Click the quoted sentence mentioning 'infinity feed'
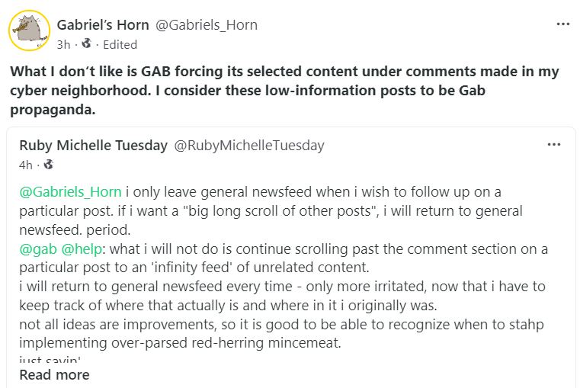Viewport: 580px width, 388px height. point(284,258)
